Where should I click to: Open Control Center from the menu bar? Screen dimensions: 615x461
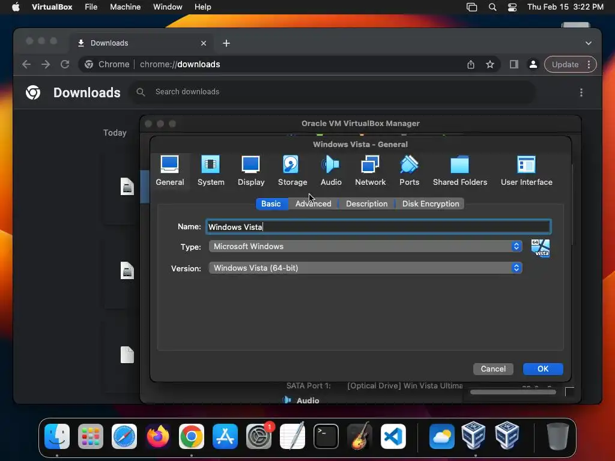tap(512, 7)
